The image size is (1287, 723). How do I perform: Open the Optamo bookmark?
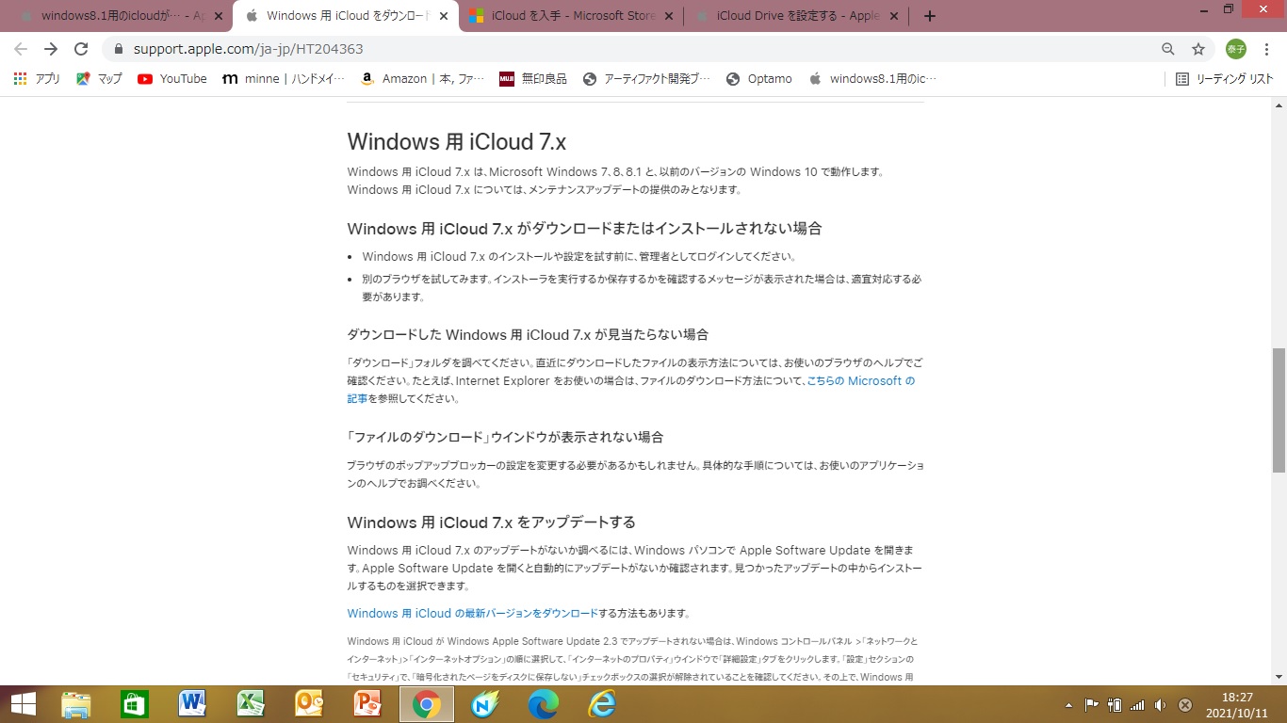[759, 79]
